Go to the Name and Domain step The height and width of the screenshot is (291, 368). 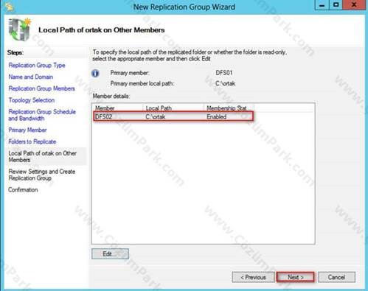pos(31,77)
